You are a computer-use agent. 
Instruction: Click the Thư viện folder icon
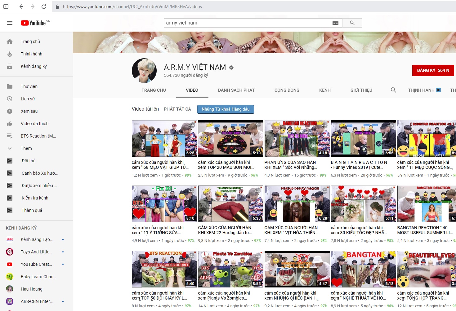(10, 86)
